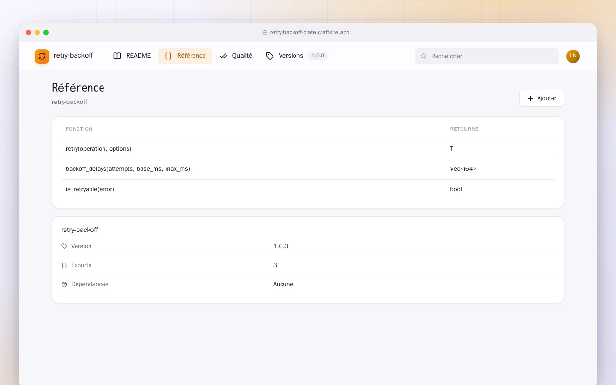Click the 1.0.0 version badge

tap(318, 56)
